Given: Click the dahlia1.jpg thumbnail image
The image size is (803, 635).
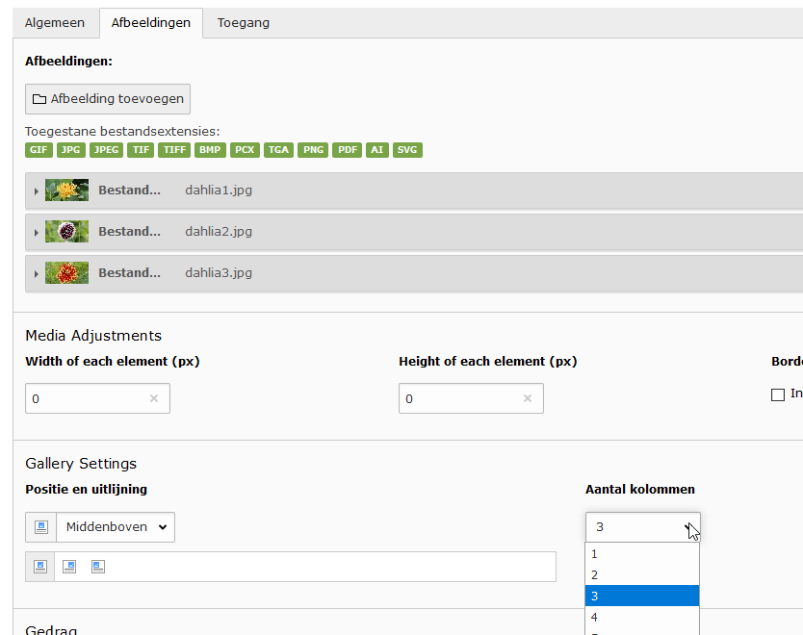Looking at the screenshot, I should click(66, 190).
